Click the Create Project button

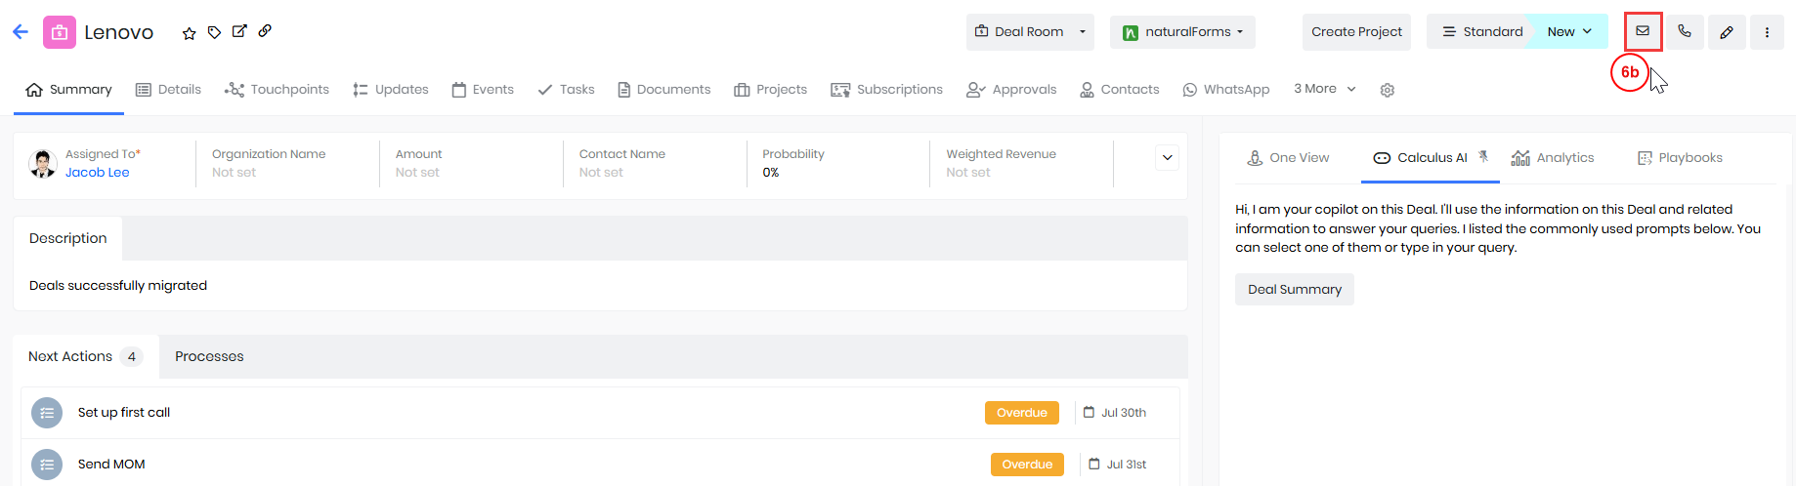tap(1356, 32)
